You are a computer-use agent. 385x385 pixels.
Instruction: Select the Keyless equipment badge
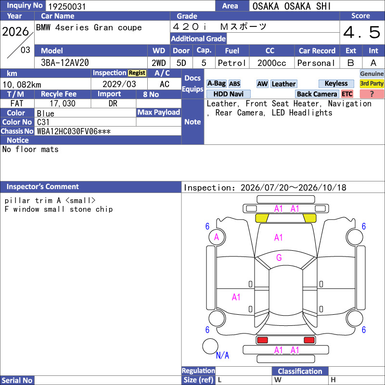click(x=336, y=83)
